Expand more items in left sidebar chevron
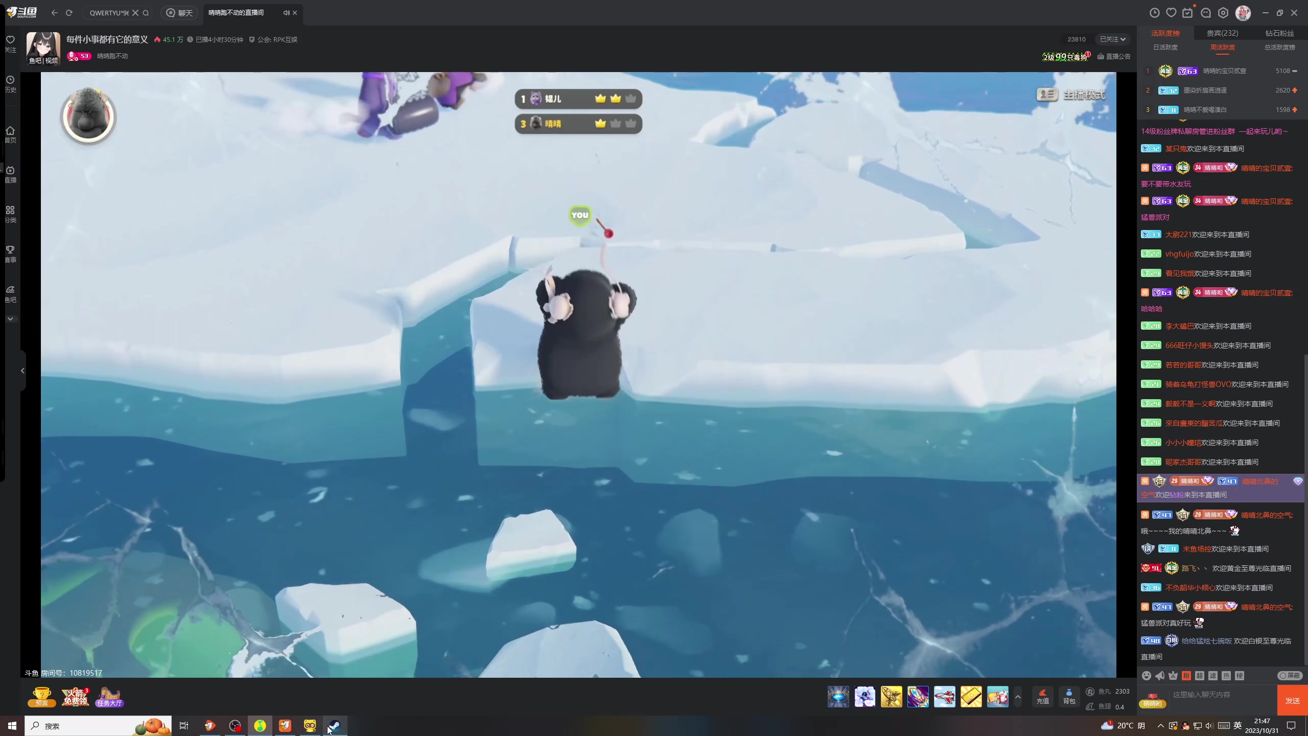1308x736 pixels. click(x=10, y=318)
